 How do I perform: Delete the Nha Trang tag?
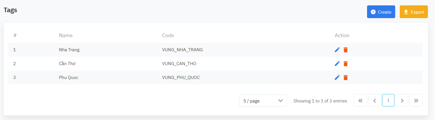[x=345, y=50]
